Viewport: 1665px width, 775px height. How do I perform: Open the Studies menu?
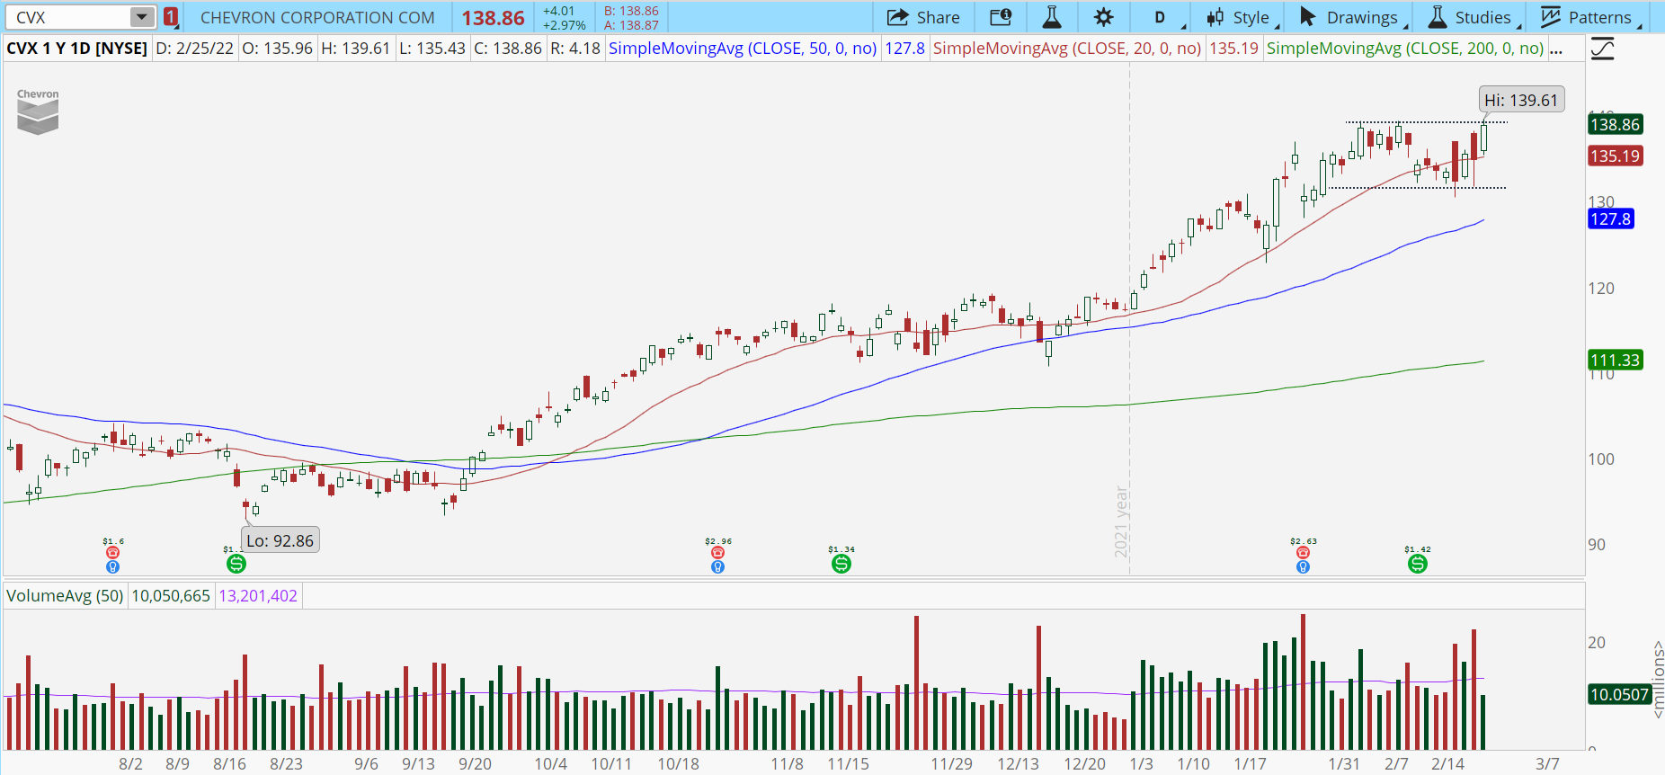pos(1474,17)
